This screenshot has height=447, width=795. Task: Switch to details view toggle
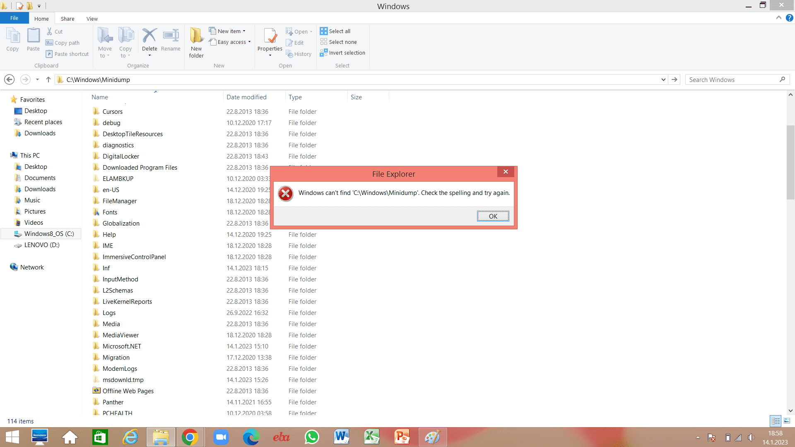point(776,421)
